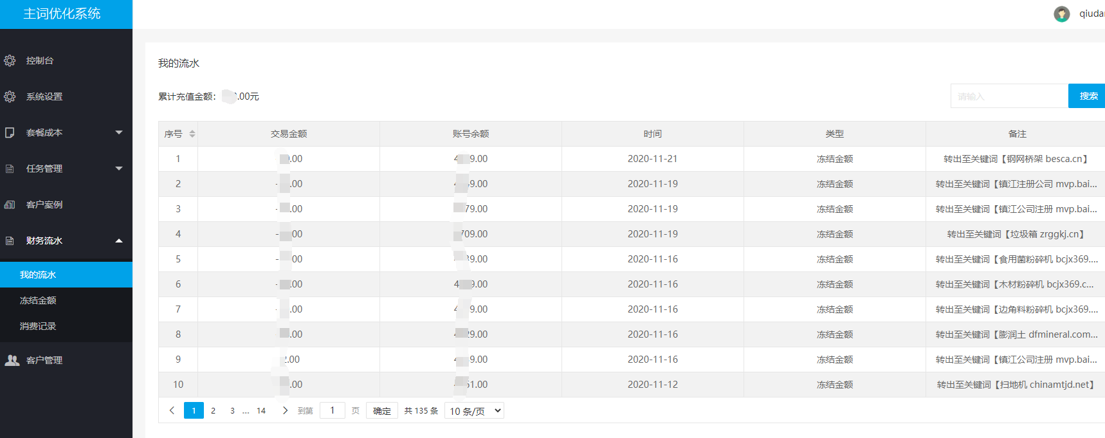This screenshot has width=1105, height=438.
Task: Click the 我的流水 page heading
Action: (179, 63)
